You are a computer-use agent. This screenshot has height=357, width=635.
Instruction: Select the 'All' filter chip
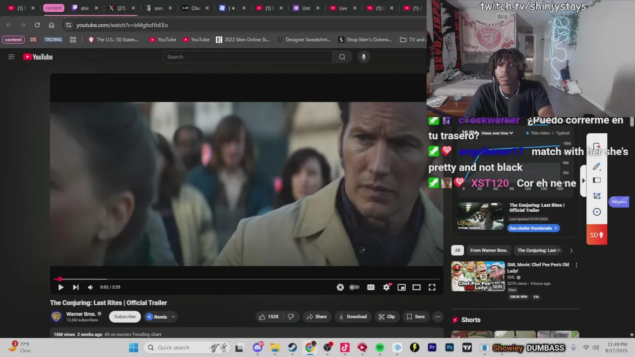click(x=457, y=250)
